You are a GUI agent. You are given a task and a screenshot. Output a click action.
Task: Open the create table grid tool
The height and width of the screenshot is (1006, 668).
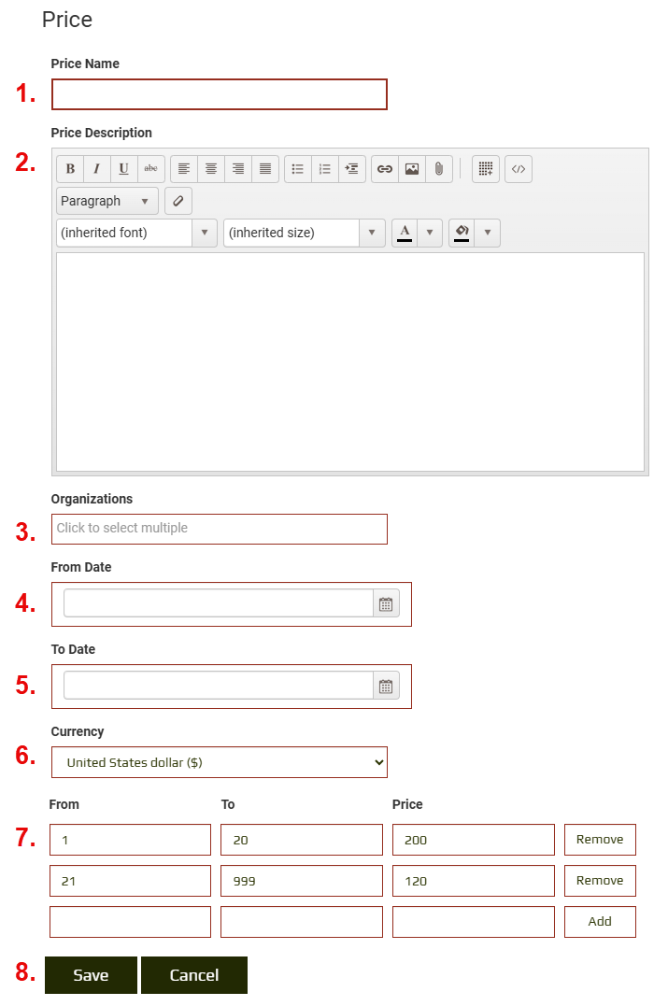click(x=485, y=169)
